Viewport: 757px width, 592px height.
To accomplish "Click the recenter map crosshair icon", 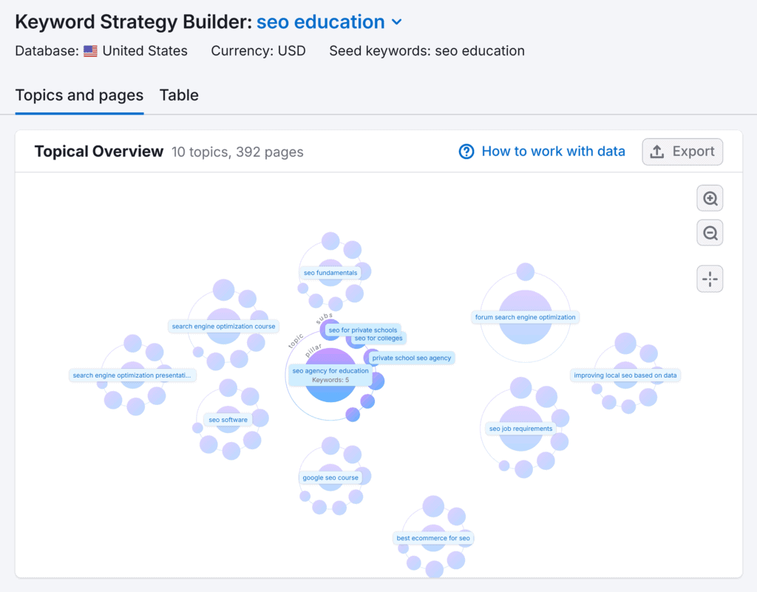I will 709,279.
